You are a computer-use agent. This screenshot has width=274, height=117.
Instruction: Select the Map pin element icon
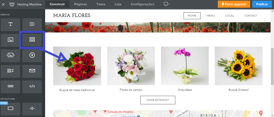pos(32,55)
